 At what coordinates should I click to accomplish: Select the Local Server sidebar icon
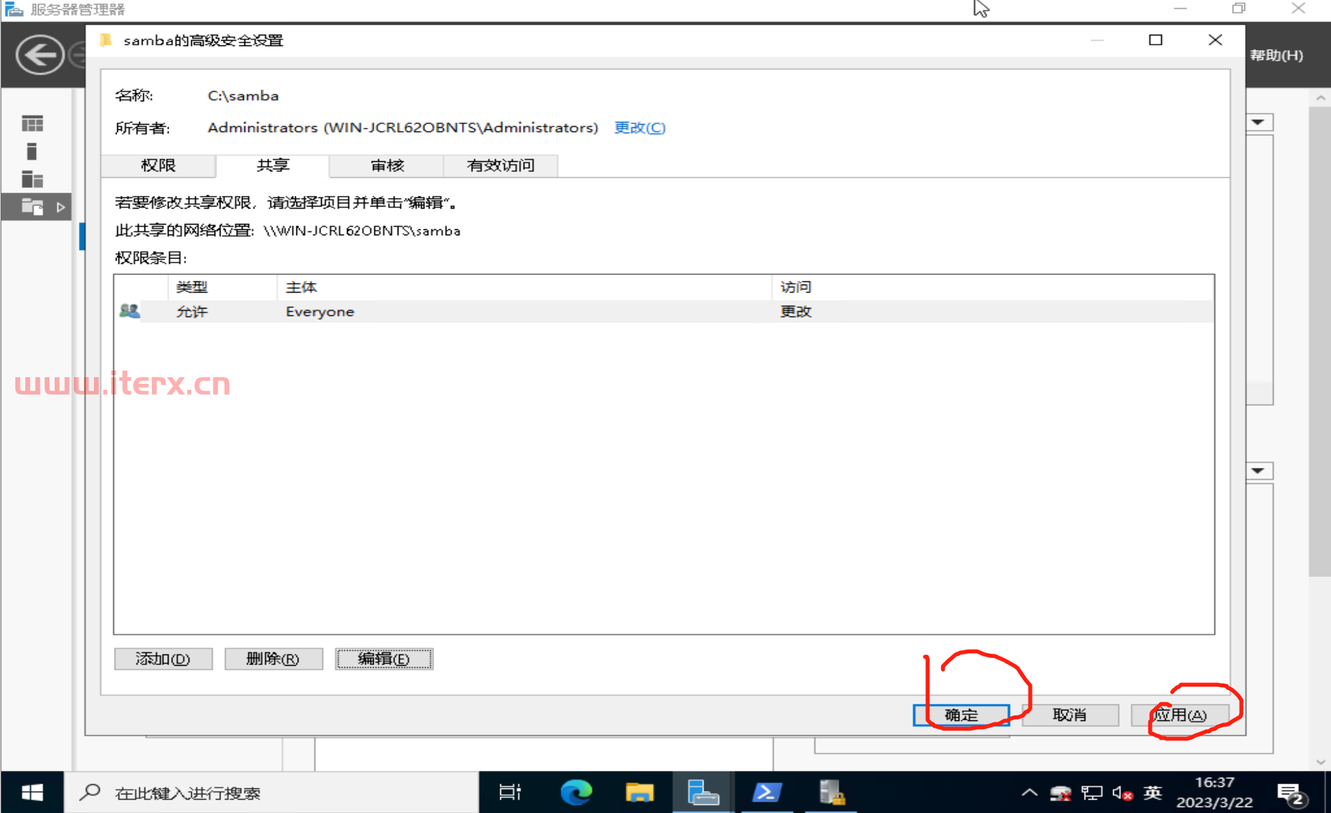[31, 151]
